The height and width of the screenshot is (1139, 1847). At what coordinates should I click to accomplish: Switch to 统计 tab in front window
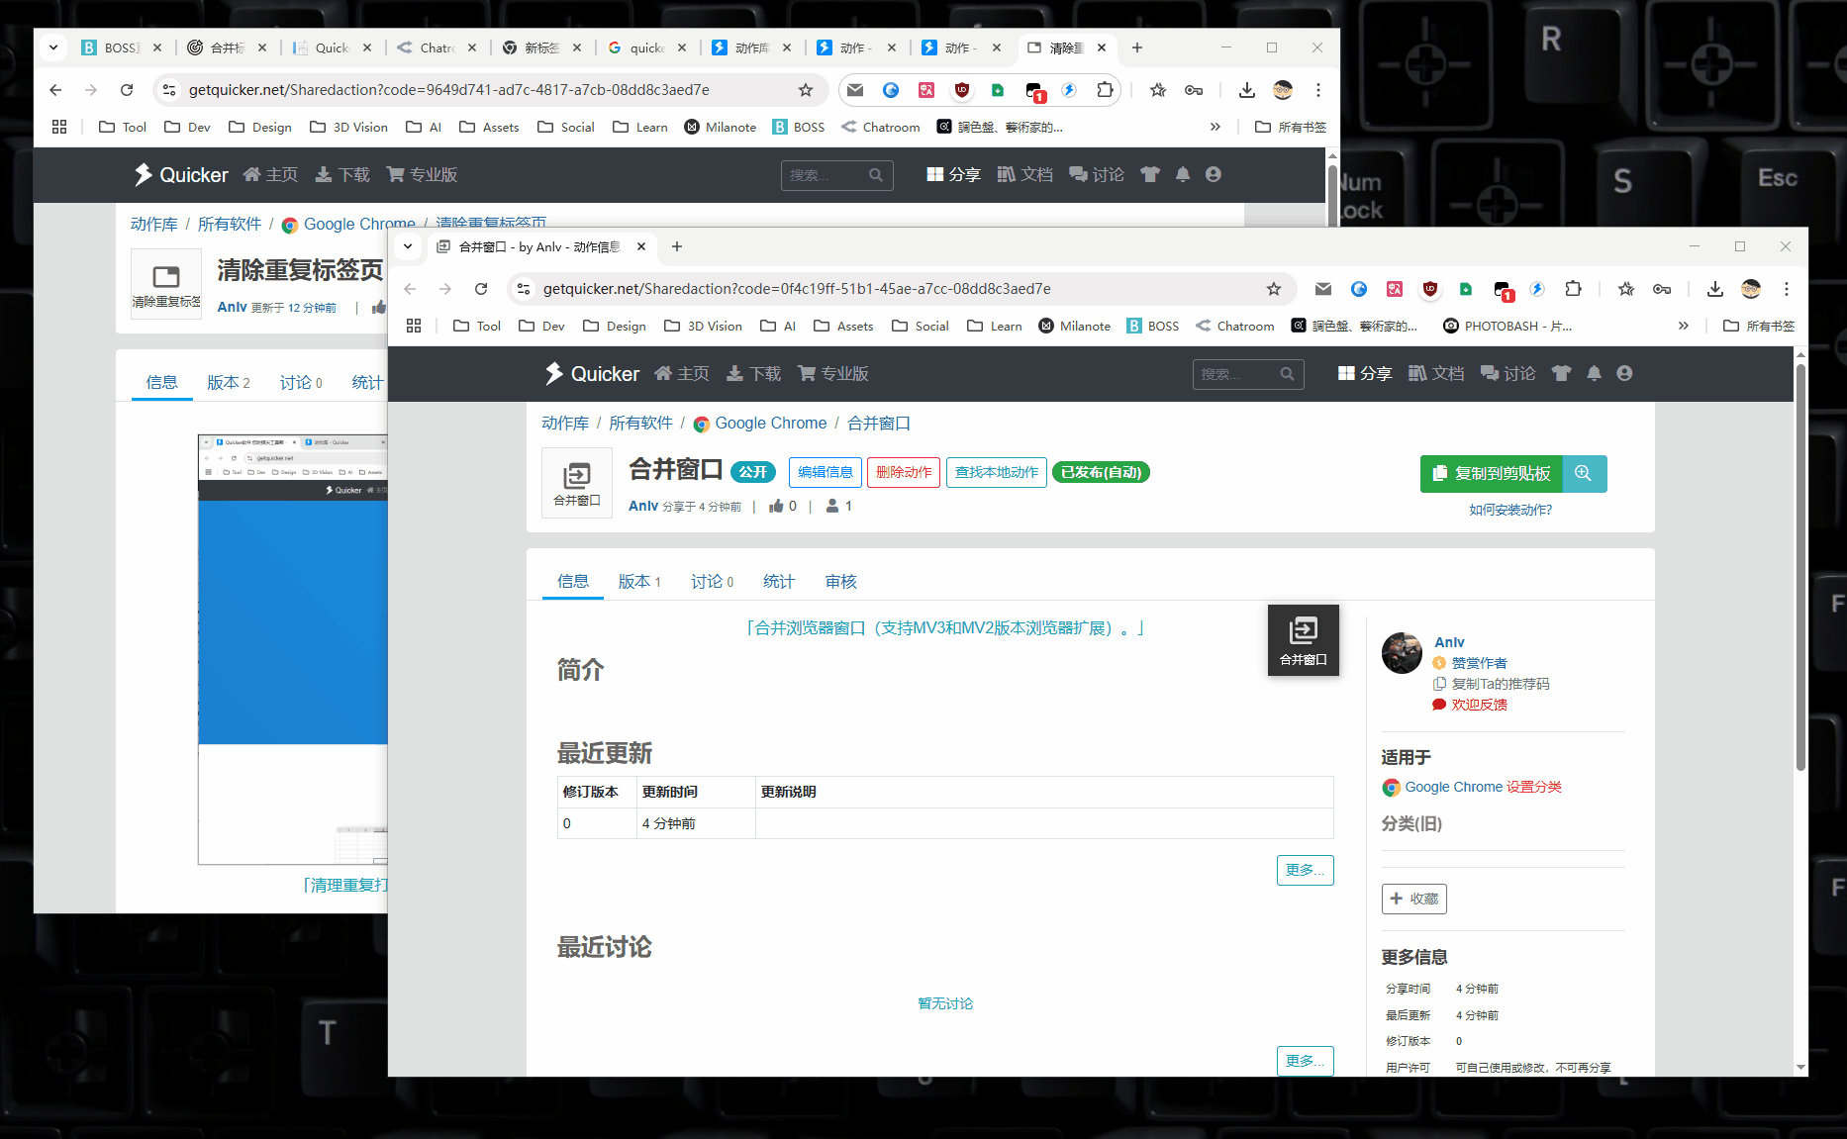click(x=779, y=581)
